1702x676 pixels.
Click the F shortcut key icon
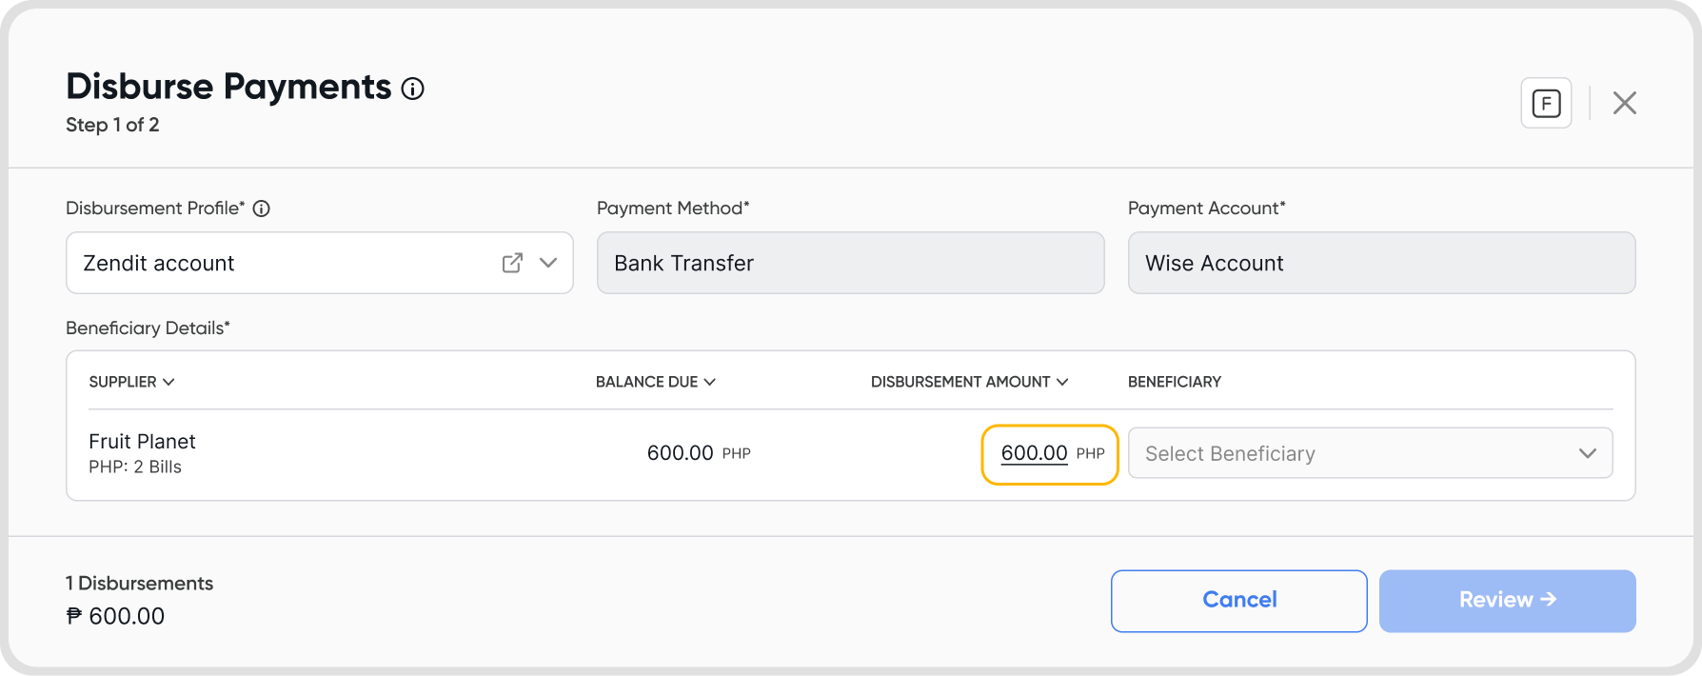[1546, 103]
